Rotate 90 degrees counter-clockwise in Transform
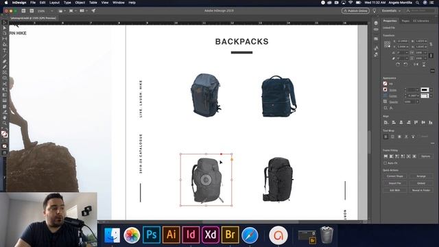The height and width of the screenshot is (247, 439). (405, 64)
